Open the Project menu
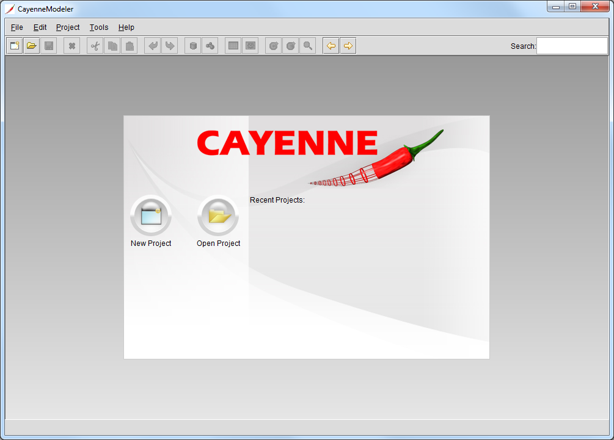614x440 pixels. [x=68, y=27]
